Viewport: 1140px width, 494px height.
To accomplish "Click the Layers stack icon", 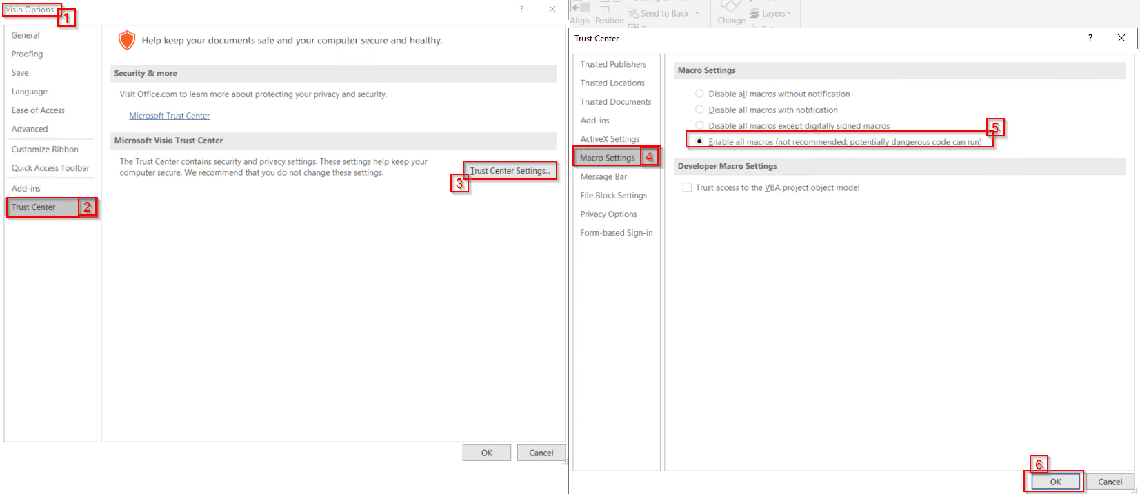I will coord(754,13).
